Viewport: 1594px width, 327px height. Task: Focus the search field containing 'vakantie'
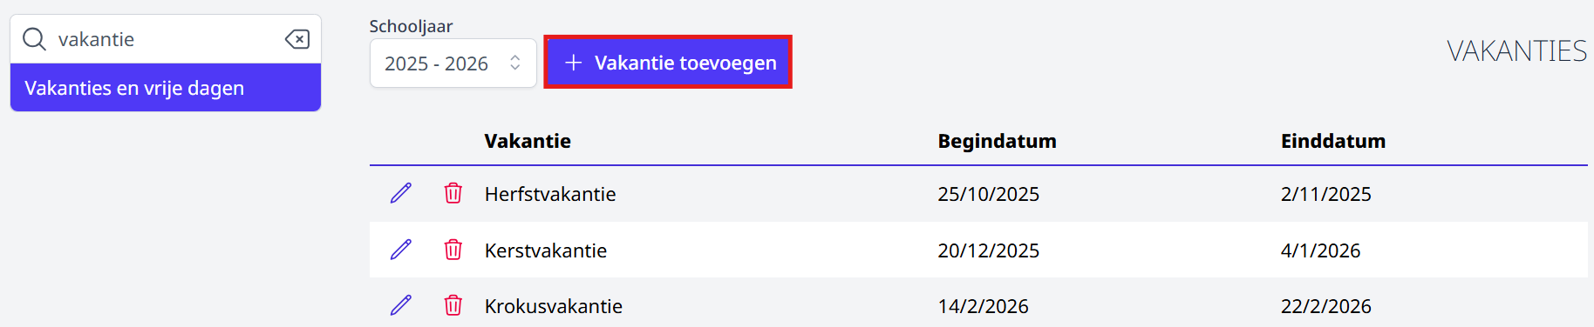point(166,39)
